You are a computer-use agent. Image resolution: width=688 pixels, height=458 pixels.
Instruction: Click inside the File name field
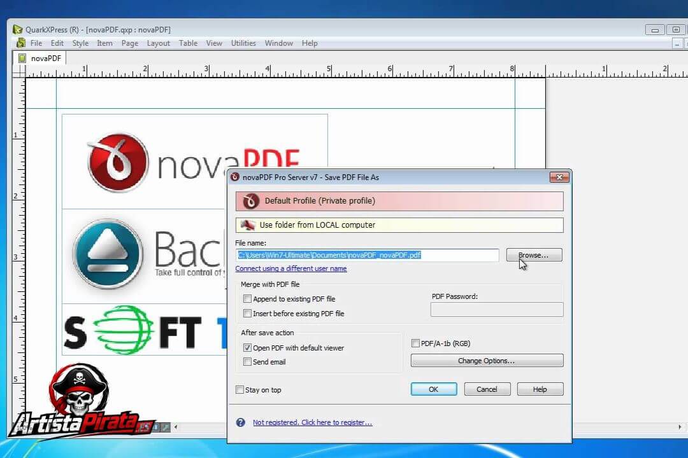367,255
